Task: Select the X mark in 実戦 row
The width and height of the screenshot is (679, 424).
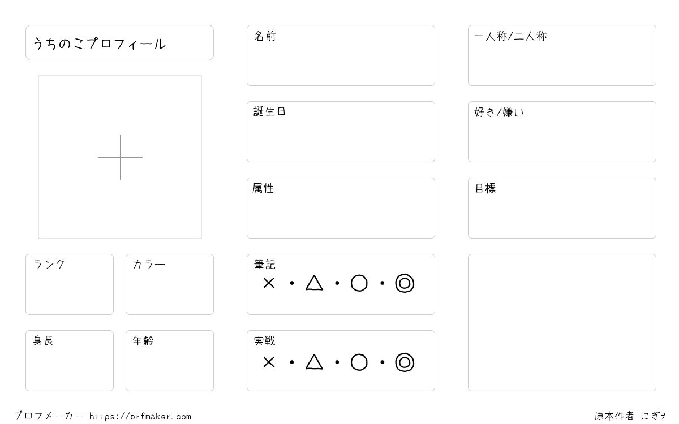Action: [x=269, y=362]
